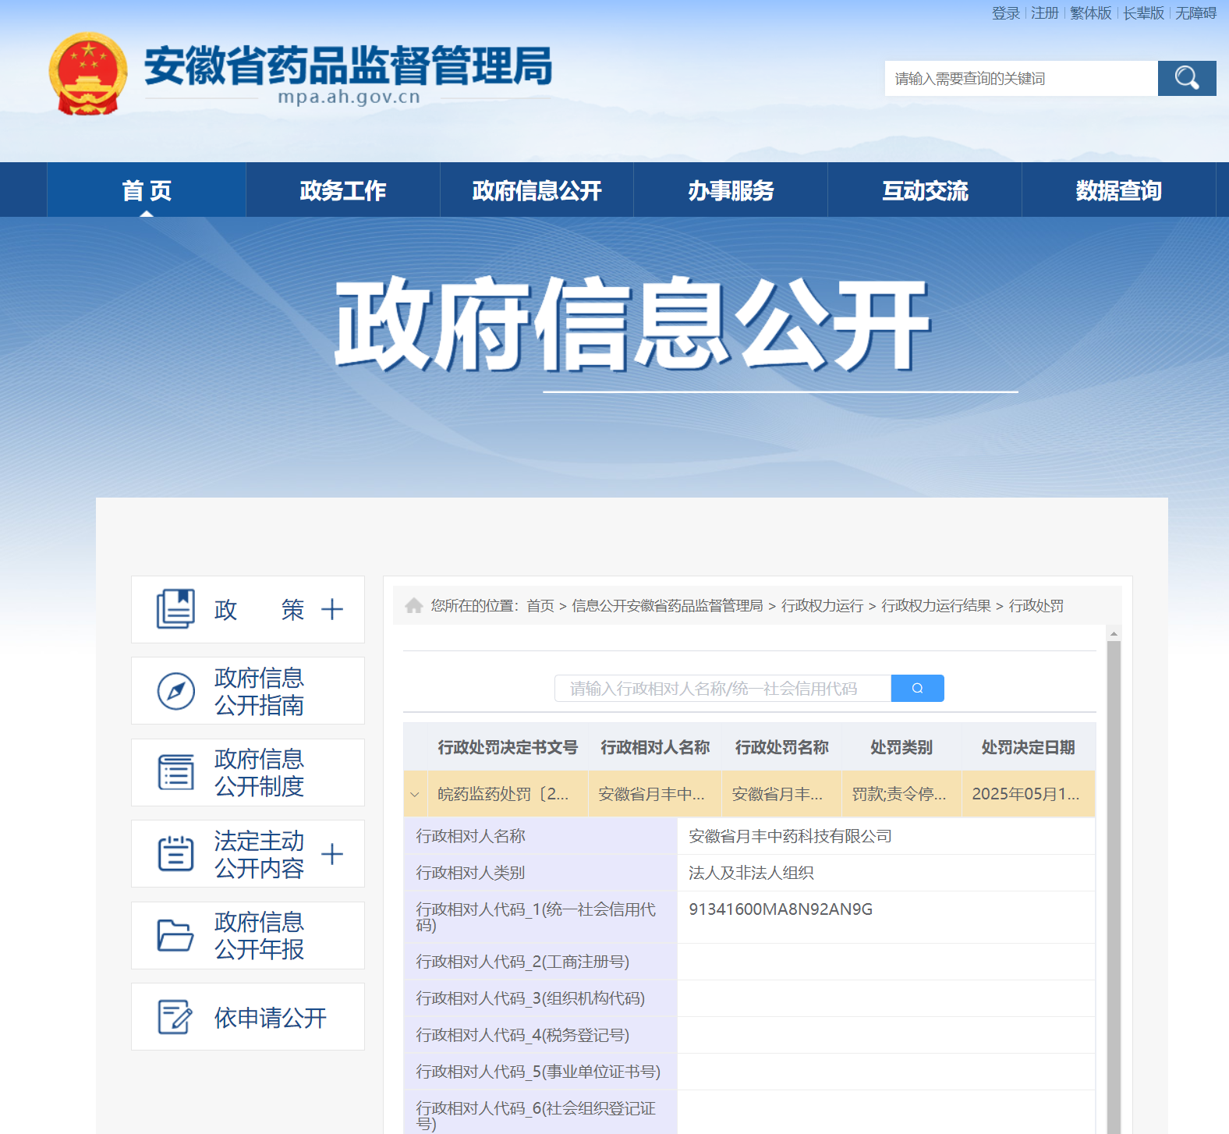
Task: Click the magnifier search button in header
Action: point(1187,78)
